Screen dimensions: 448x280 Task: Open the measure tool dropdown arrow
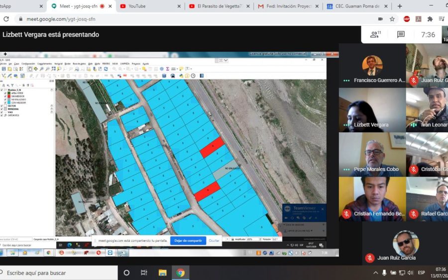(177, 69)
